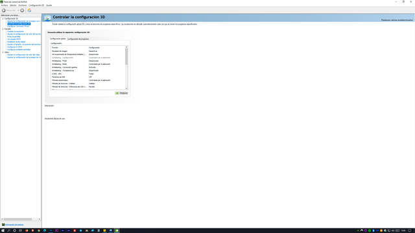415x233 pixels.
Task: Select Antialiasing - Modo setting row
Action: click(88, 64)
